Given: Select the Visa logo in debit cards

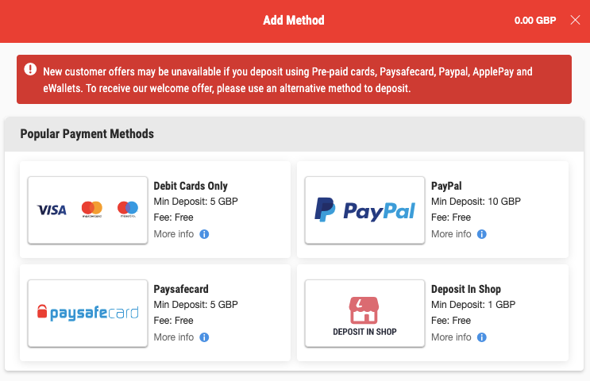Looking at the screenshot, I should point(52,210).
